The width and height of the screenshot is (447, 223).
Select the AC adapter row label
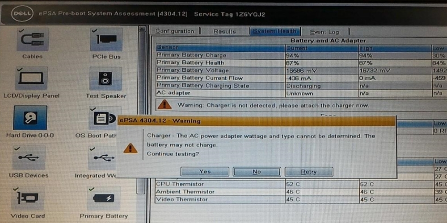pos(173,93)
